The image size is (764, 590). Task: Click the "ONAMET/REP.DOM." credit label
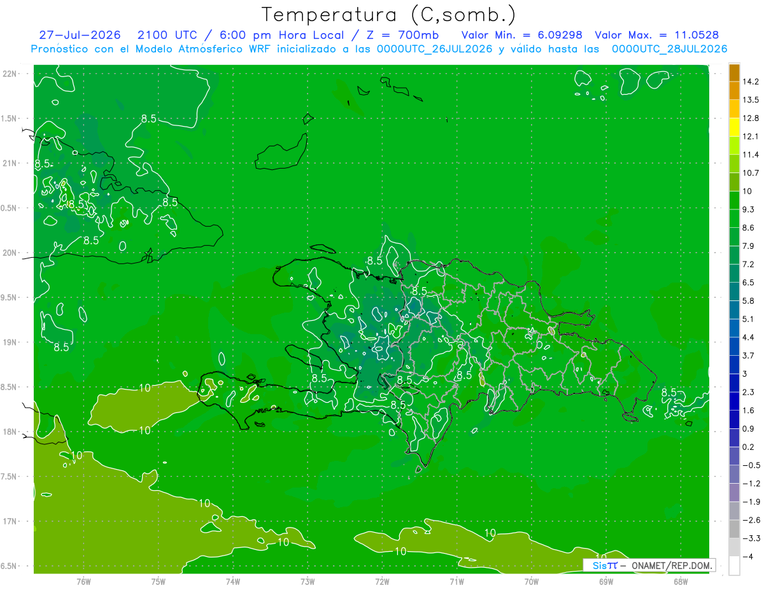pyautogui.click(x=673, y=565)
